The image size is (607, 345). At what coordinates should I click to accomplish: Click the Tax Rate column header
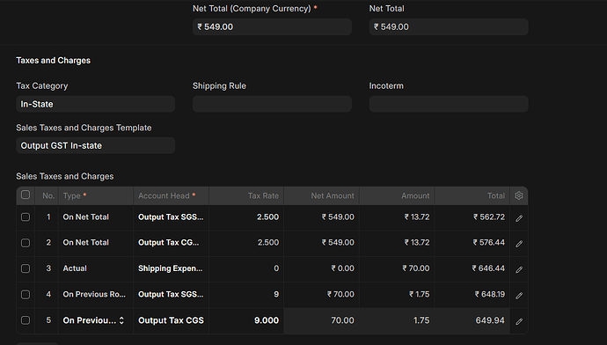click(246, 196)
